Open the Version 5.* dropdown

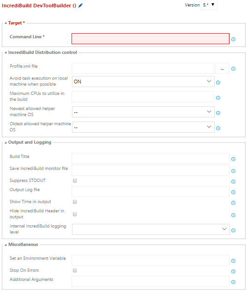tap(209, 5)
